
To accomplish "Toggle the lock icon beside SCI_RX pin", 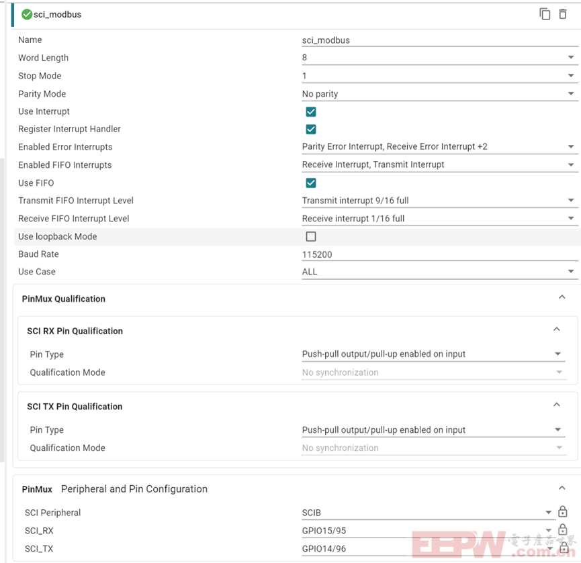I will (562, 529).
